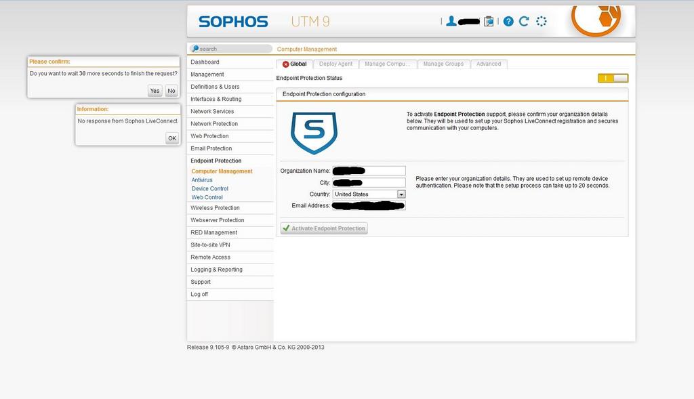
Task: Click the Activate Endpoint Protection button
Action: (324, 228)
